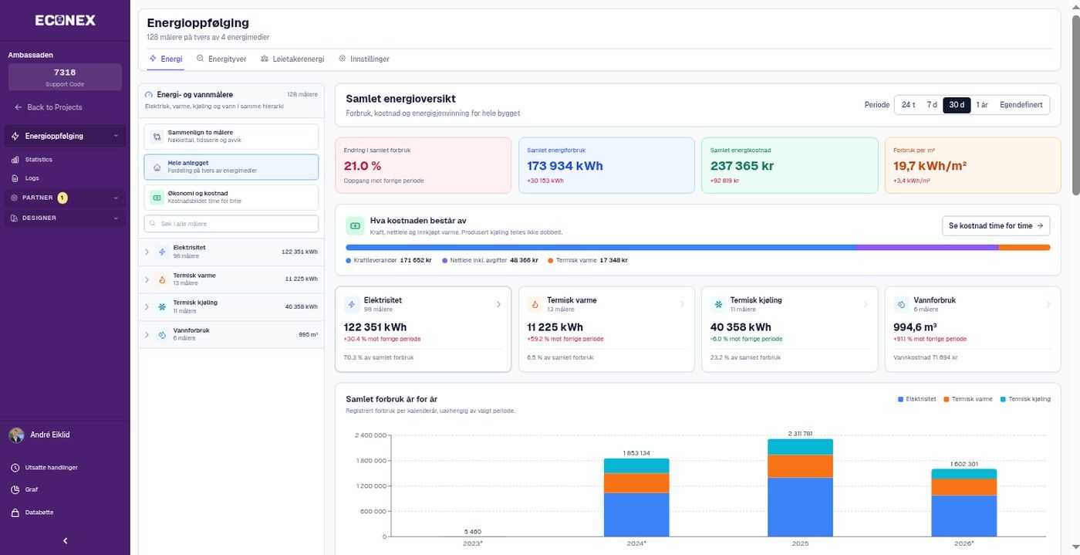1080x555 pixels.
Task: Click the Graf pie chart icon
Action: (15, 489)
